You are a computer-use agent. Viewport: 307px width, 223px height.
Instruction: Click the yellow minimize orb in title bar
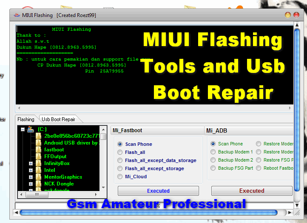(288, 15)
